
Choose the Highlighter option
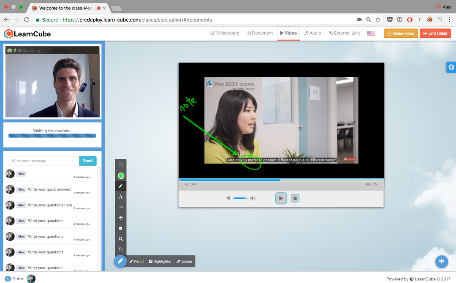tap(160, 261)
